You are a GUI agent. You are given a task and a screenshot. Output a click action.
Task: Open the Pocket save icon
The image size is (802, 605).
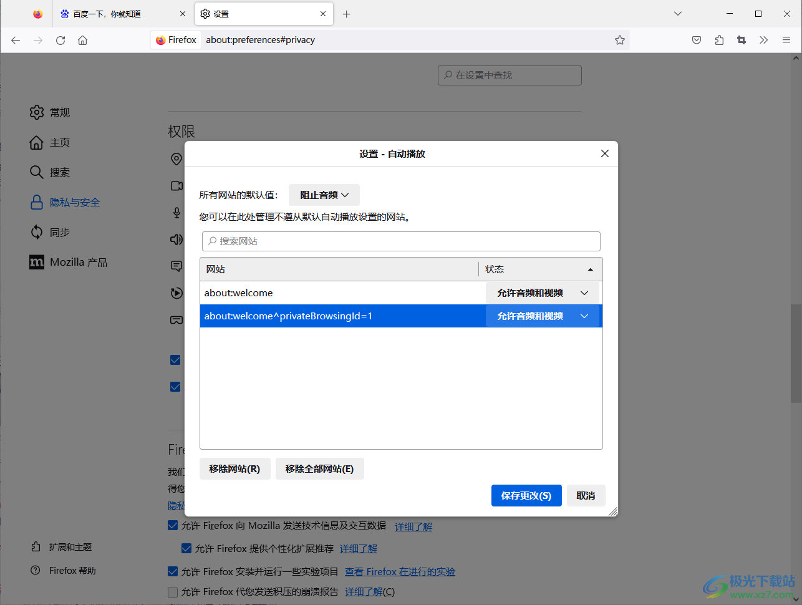tap(697, 40)
